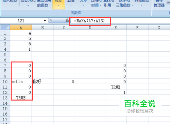The width and height of the screenshot is (170, 124).
Task: Click cell A10 containing hello
Action: click(x=21, y=82)
